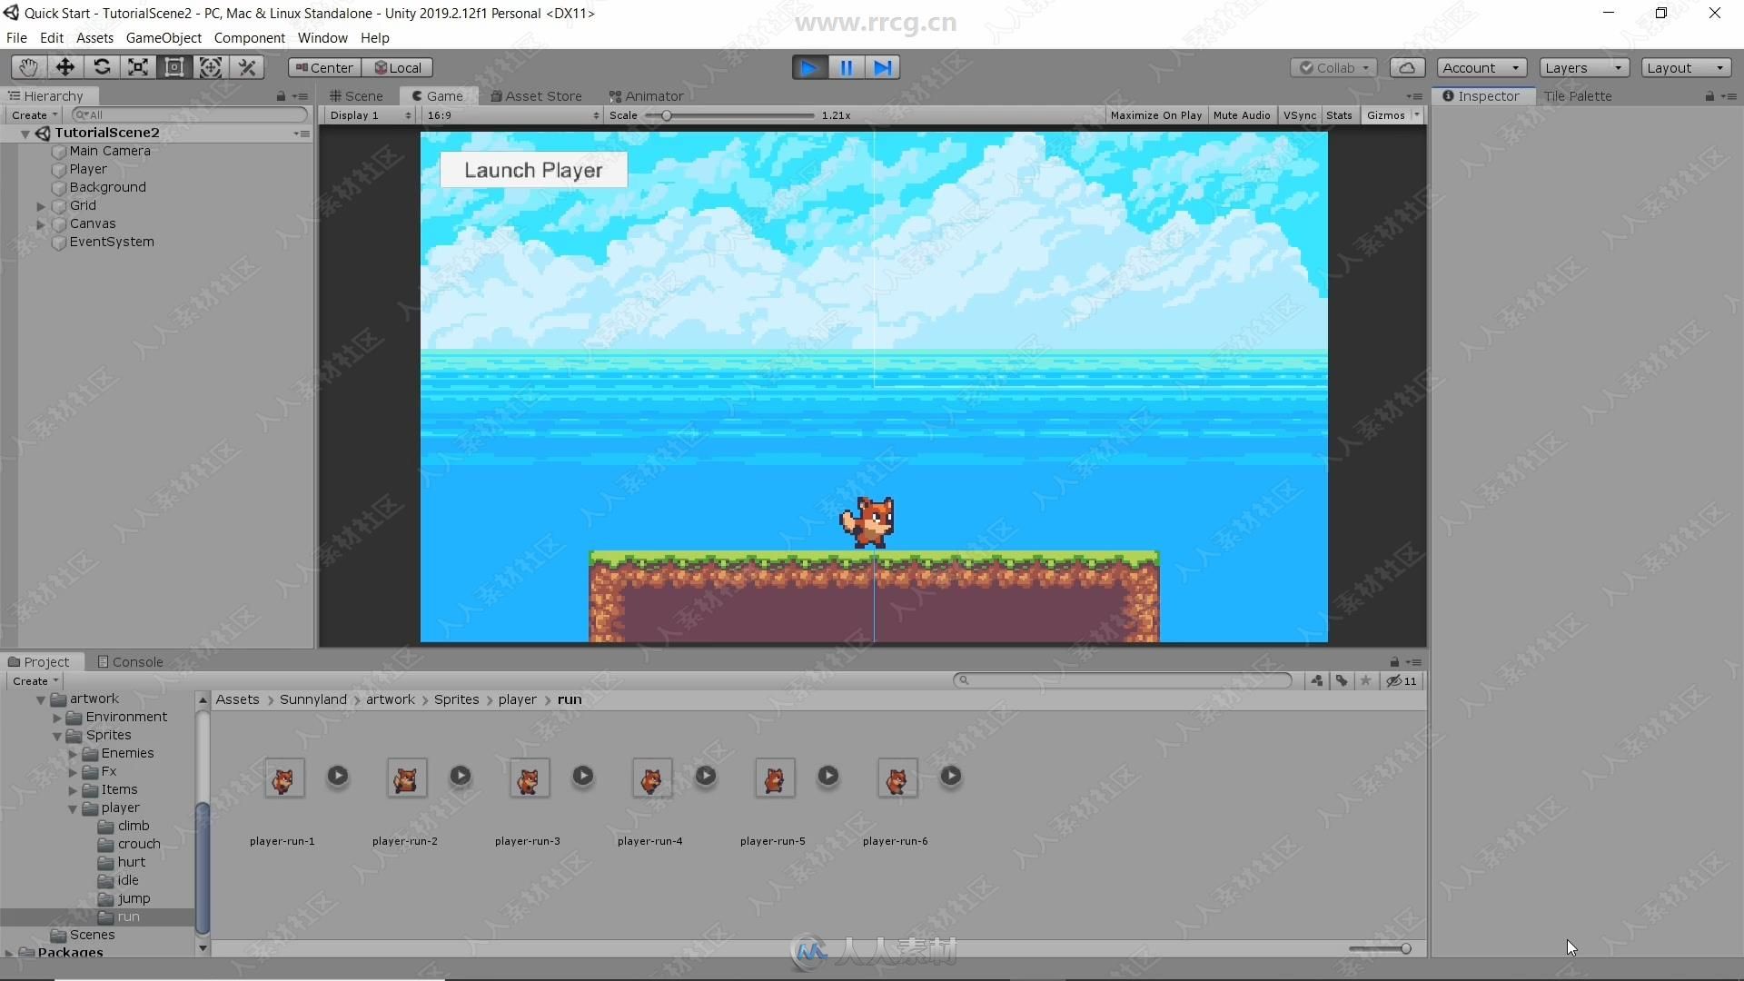
Task: Toggle Local handle rotation
Action: coord(397,68)
